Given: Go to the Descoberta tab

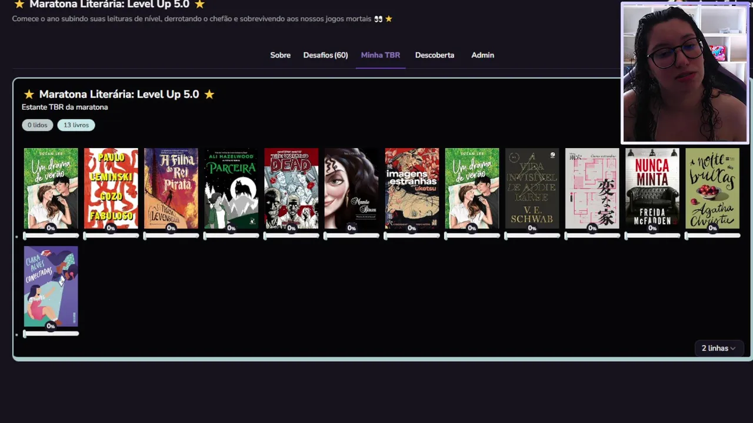Looking at the screenshot, I should click(x=435, y=55).
